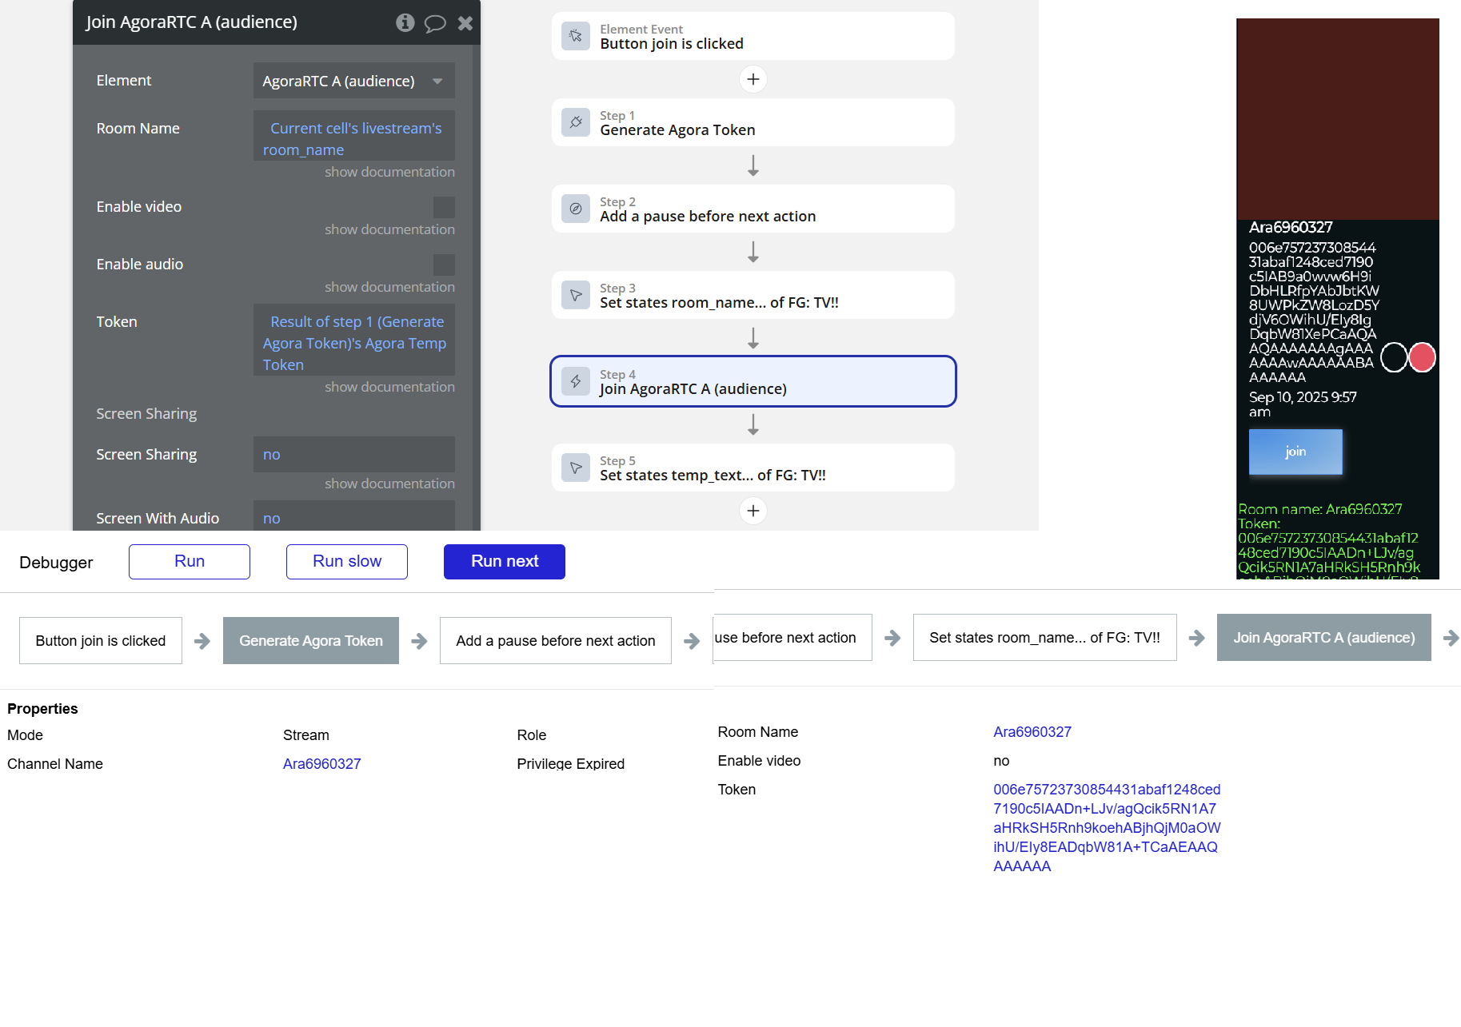Click the info icon in property panel header
This screenshot has width=1461, height=1027.
pos(405,22)
